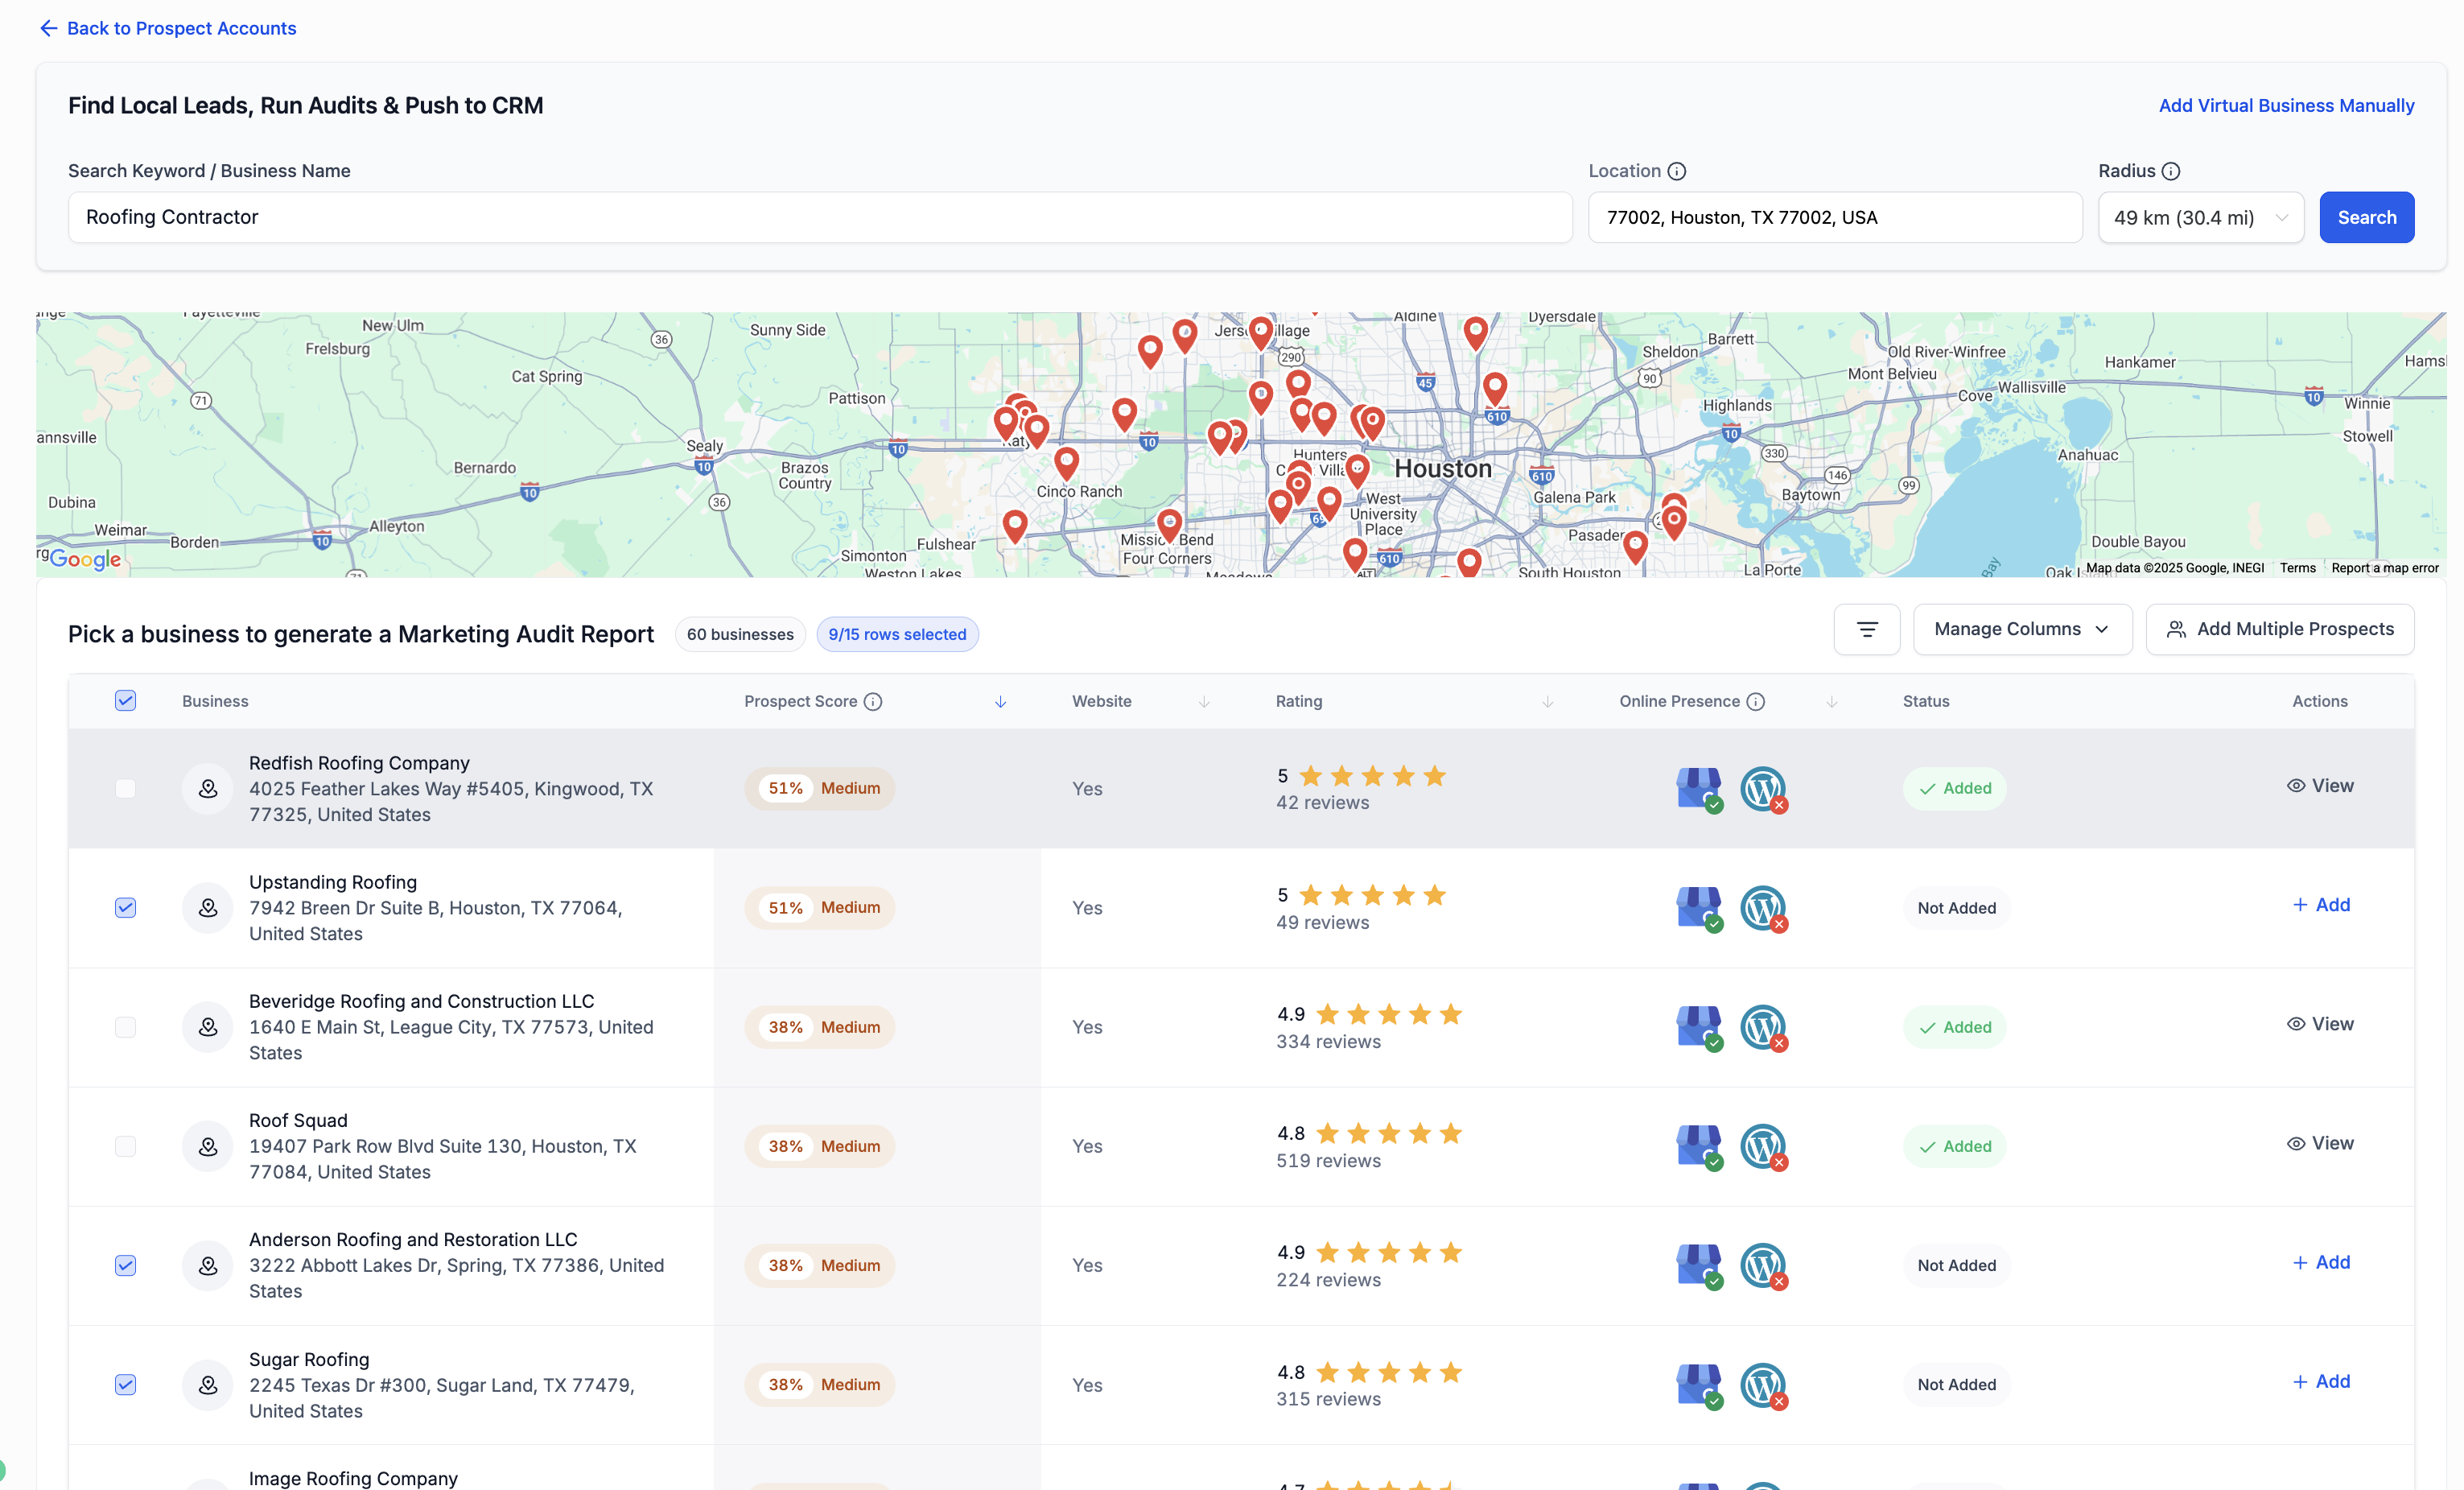Click the filter icon button
2464x1490 pixels.
(x=1866, y=629)
